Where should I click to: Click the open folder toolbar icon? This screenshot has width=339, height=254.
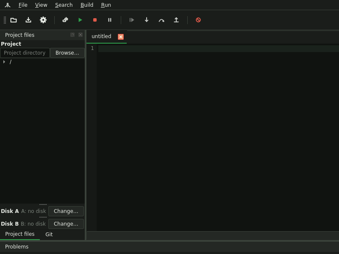click(14, 20)
